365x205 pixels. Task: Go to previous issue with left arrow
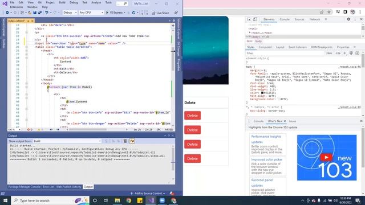coord(51,129)
